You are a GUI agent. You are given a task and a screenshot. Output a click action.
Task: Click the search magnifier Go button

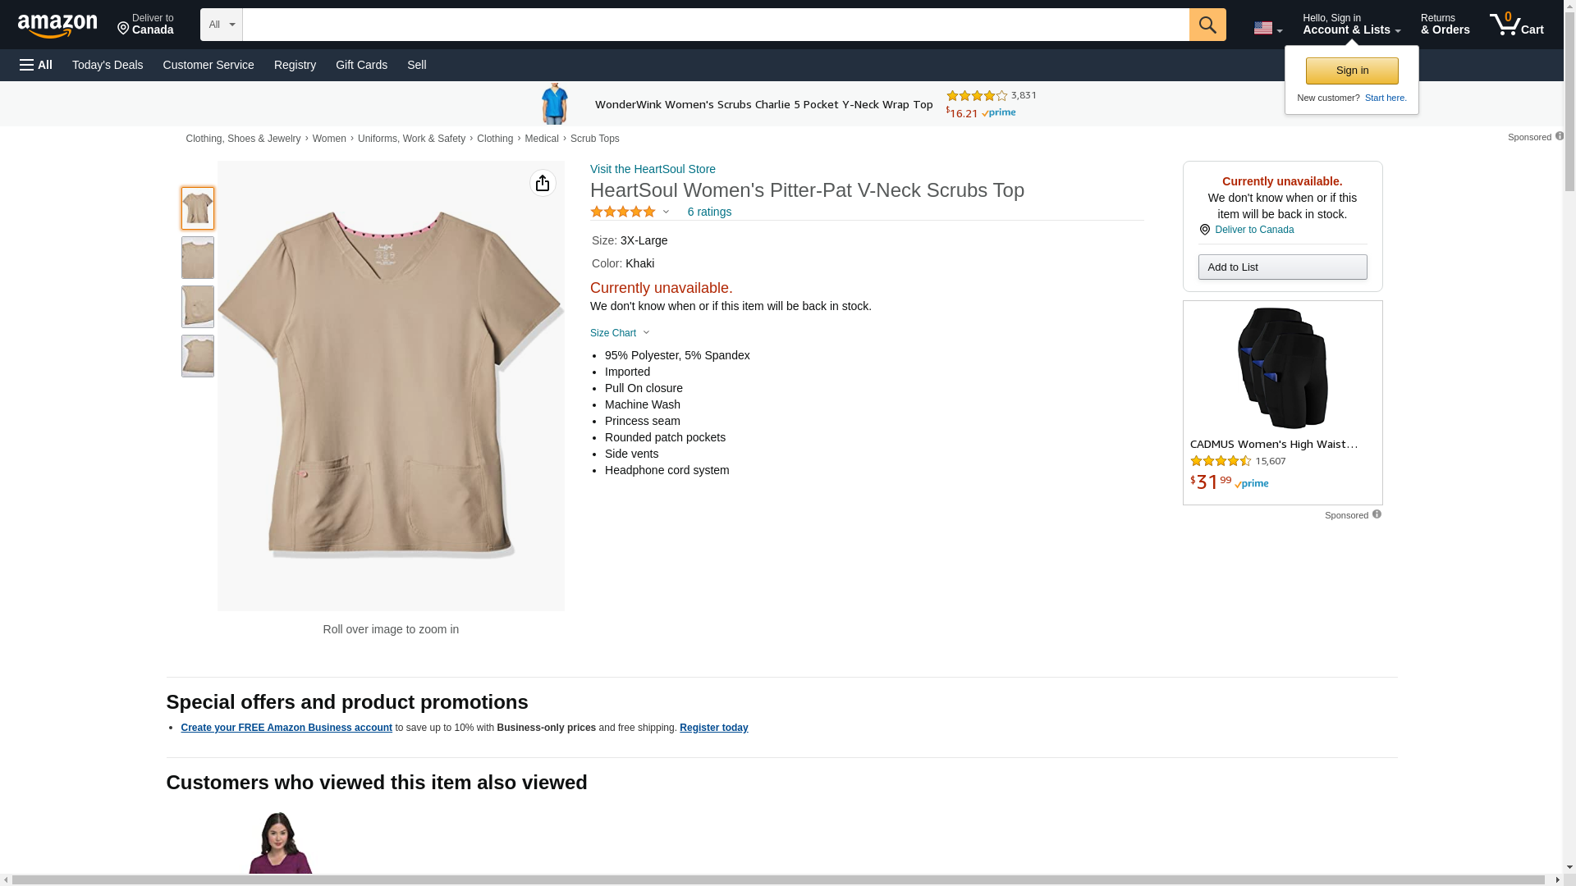(1207, 25)
